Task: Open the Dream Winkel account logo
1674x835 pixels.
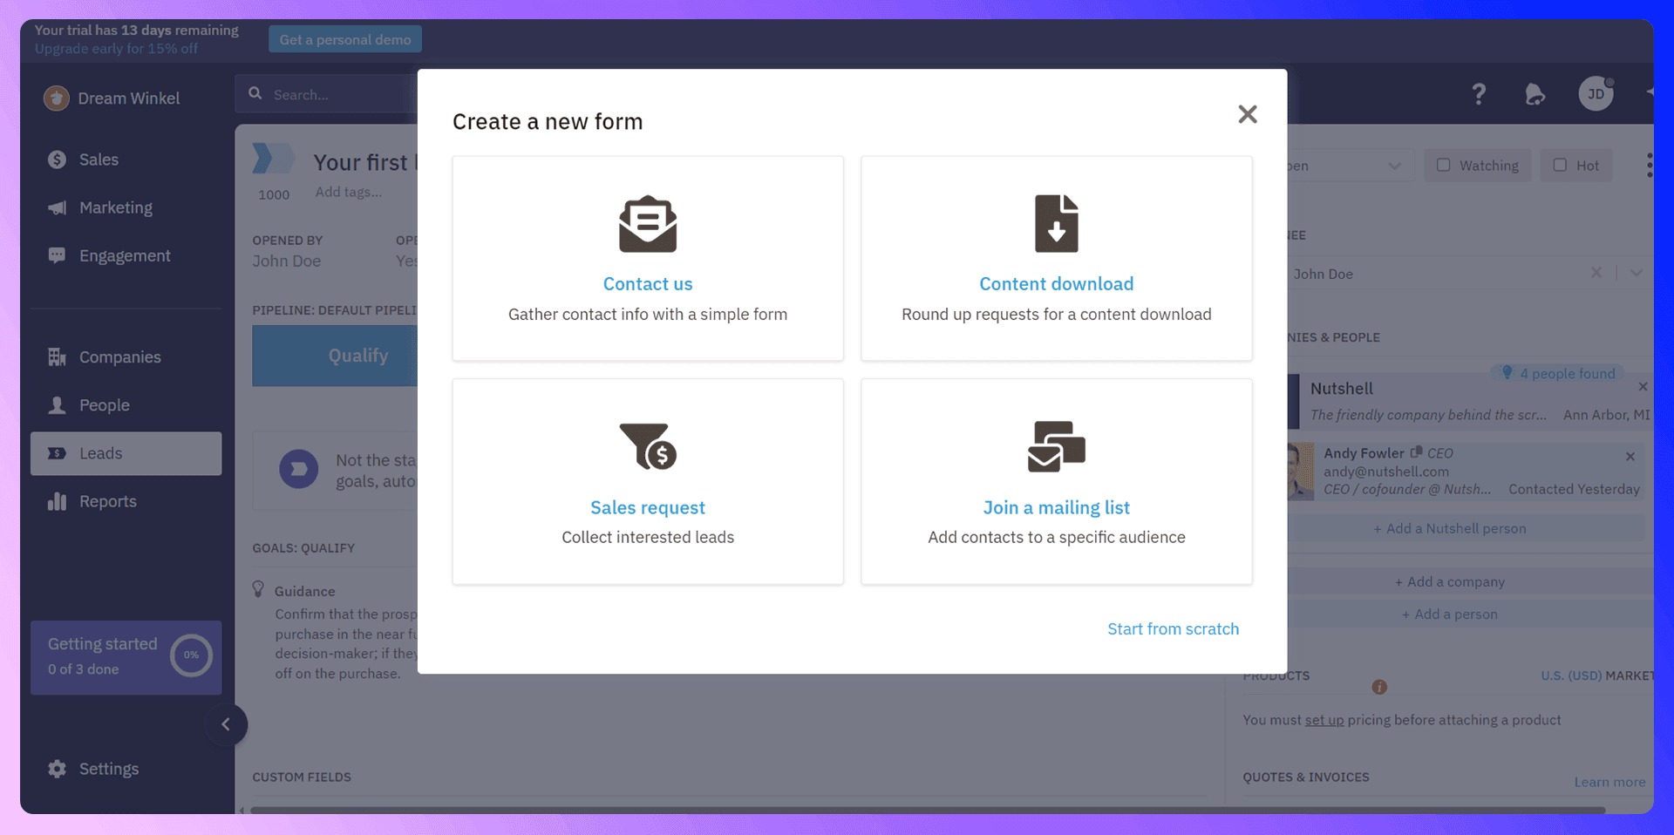Action: [57, 98]
